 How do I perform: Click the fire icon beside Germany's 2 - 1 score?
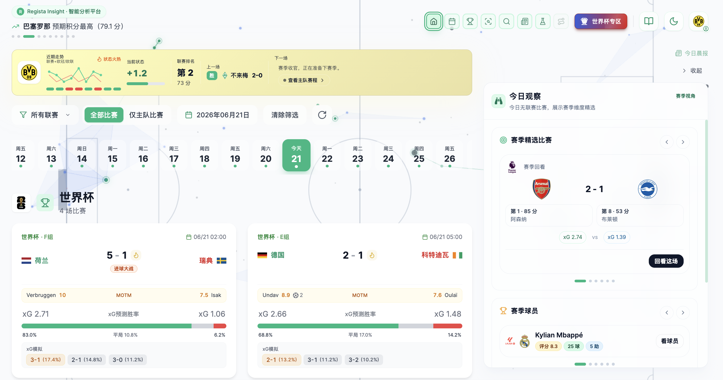click(x=372, y=255)
